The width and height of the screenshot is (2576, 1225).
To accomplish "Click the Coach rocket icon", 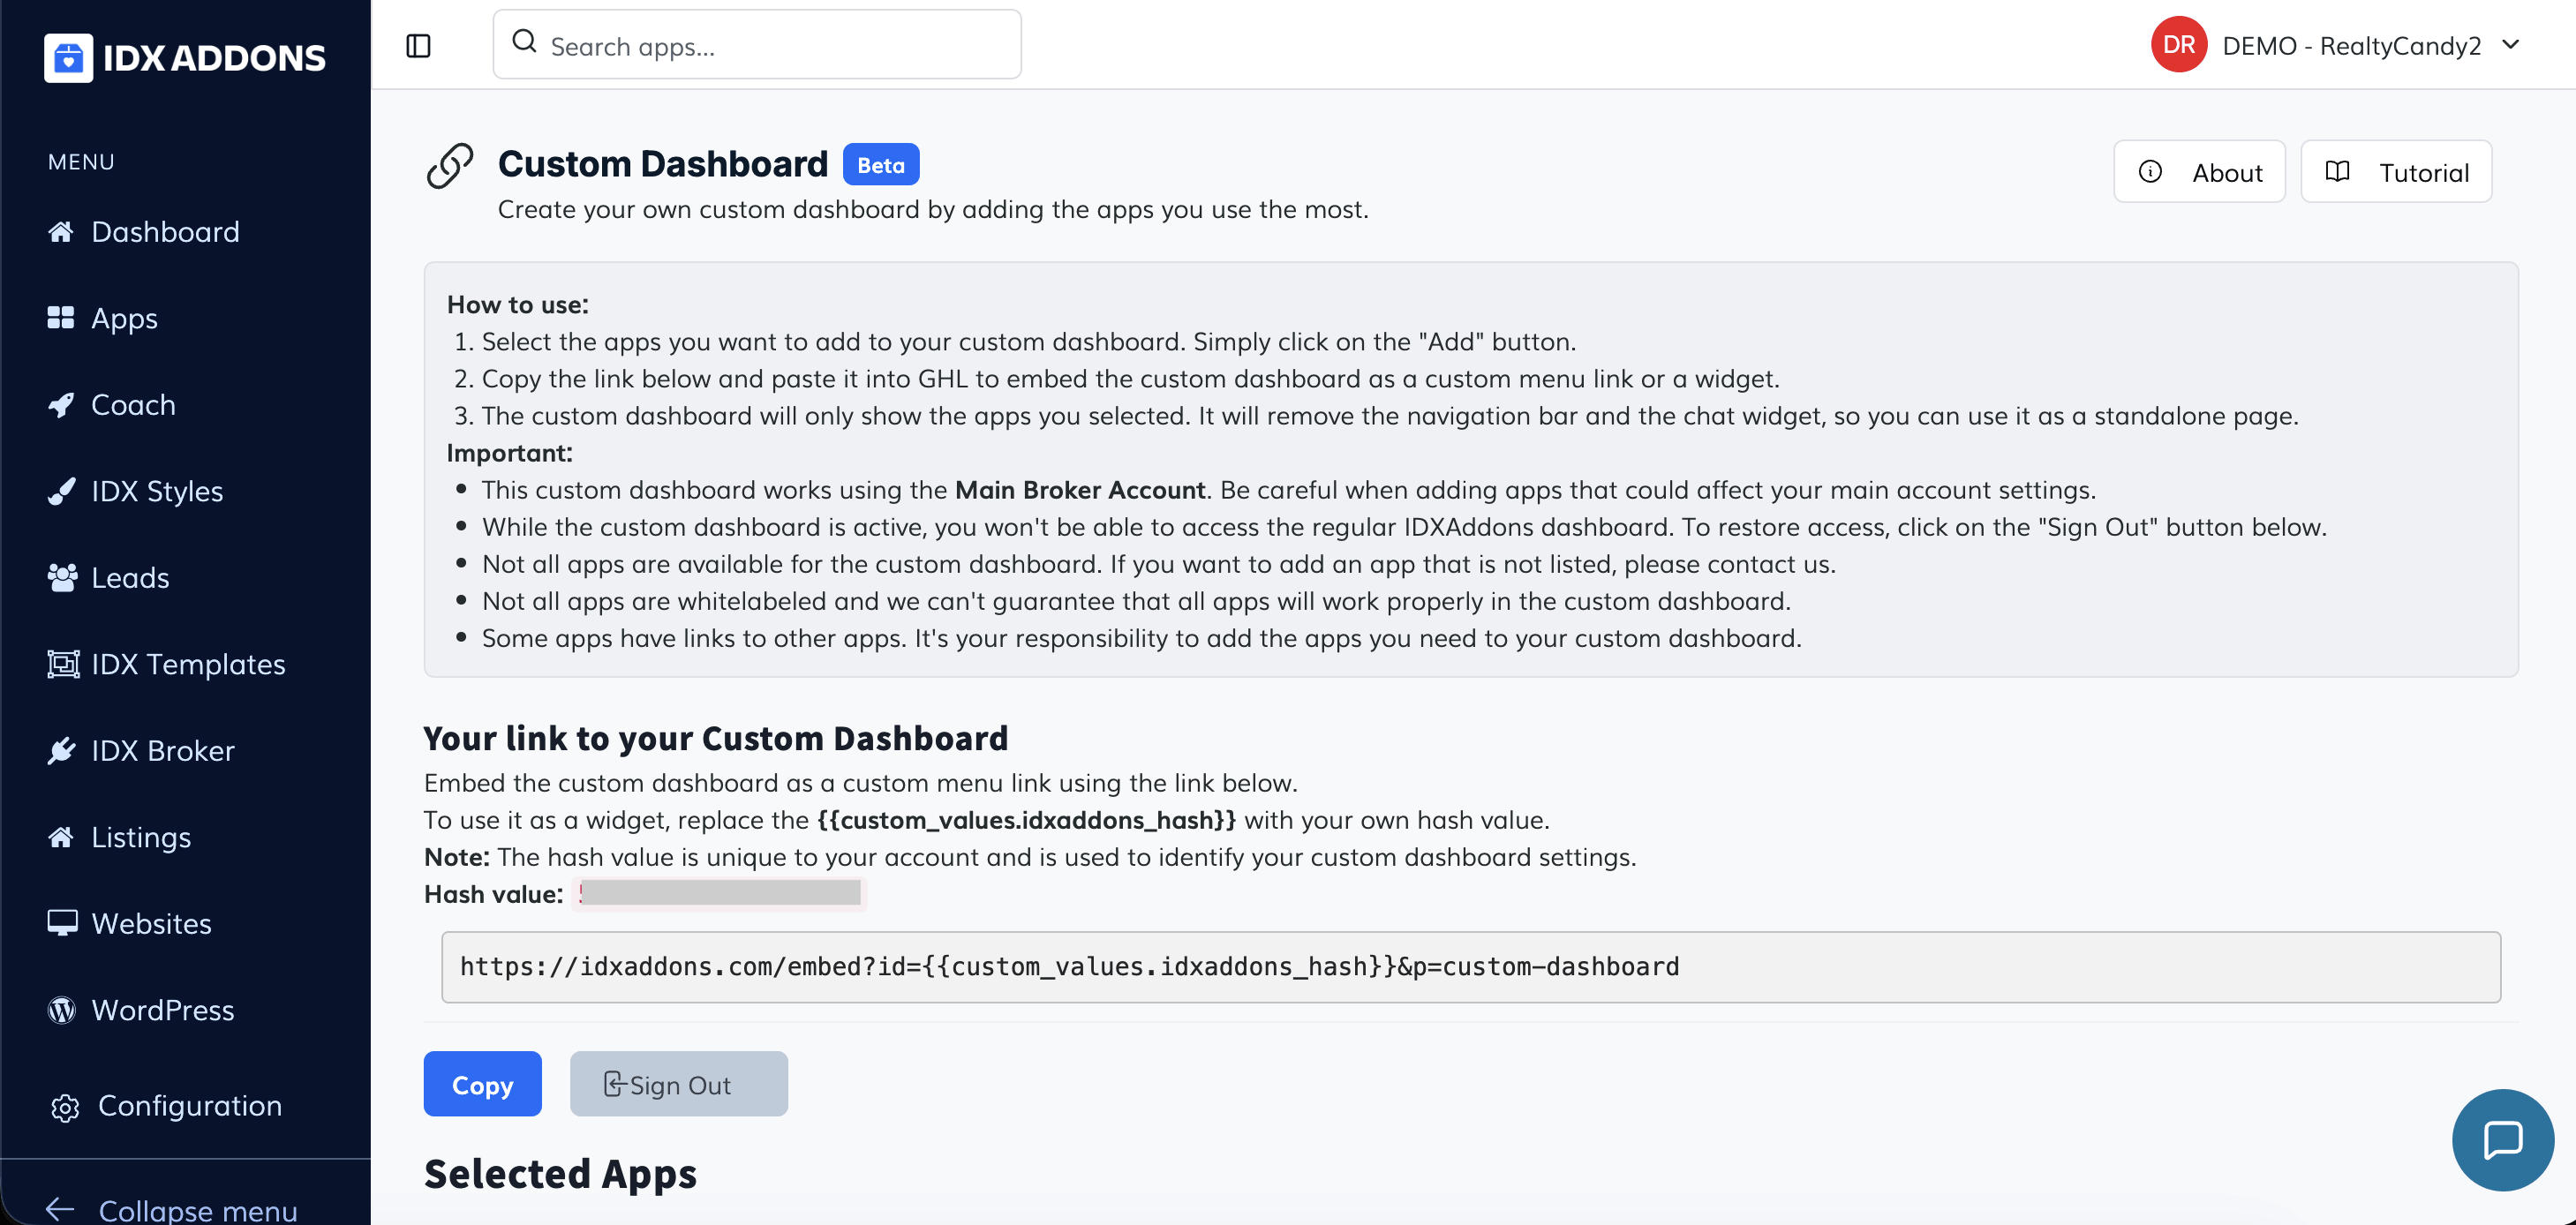I will point(61,405).
